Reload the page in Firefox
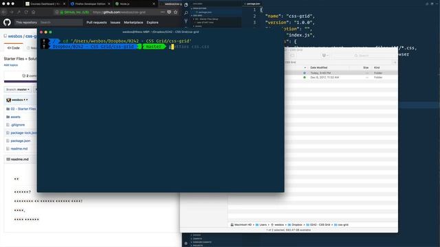 coord(26,12)
